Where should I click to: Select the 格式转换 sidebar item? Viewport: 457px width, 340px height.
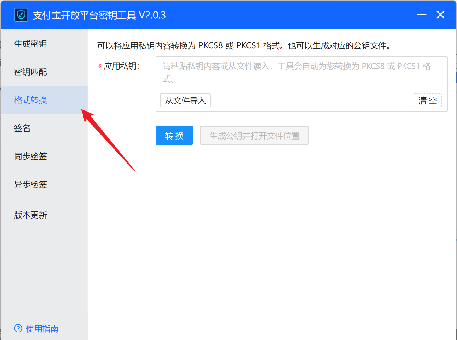click(x=44, y=100)
